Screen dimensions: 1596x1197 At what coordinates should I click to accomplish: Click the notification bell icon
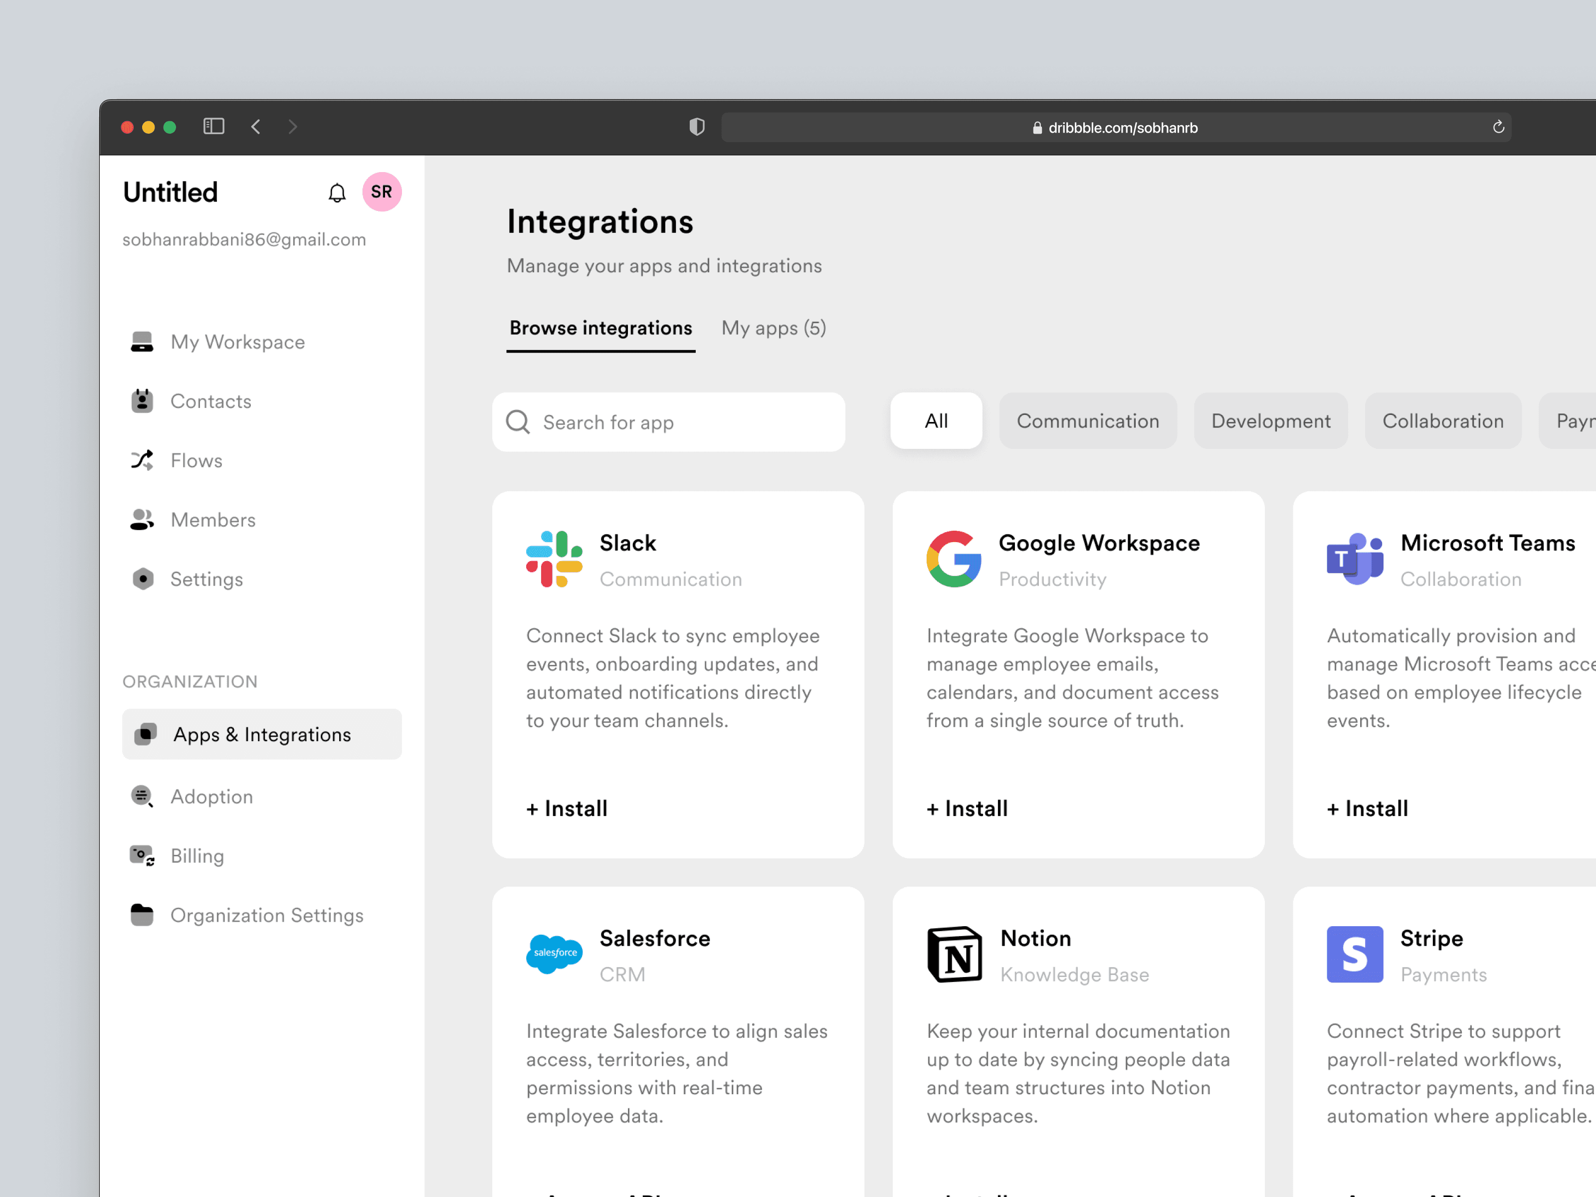(x=337, y=193)
